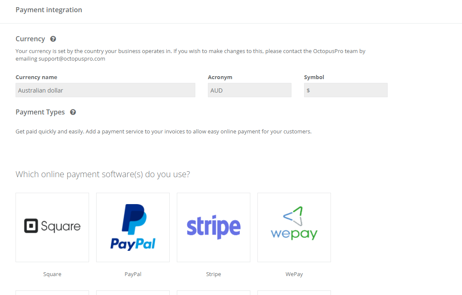Select the Square payment logo tile
This screenshot has width=462, height=295.
click(52, 227)
